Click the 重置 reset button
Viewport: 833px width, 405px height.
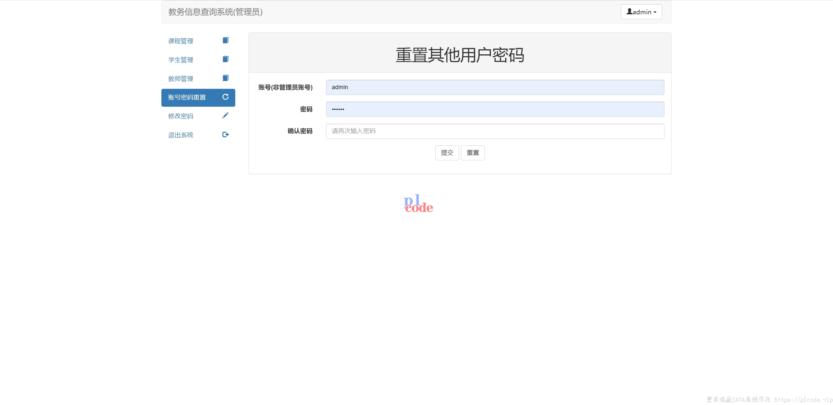point(473,153)
